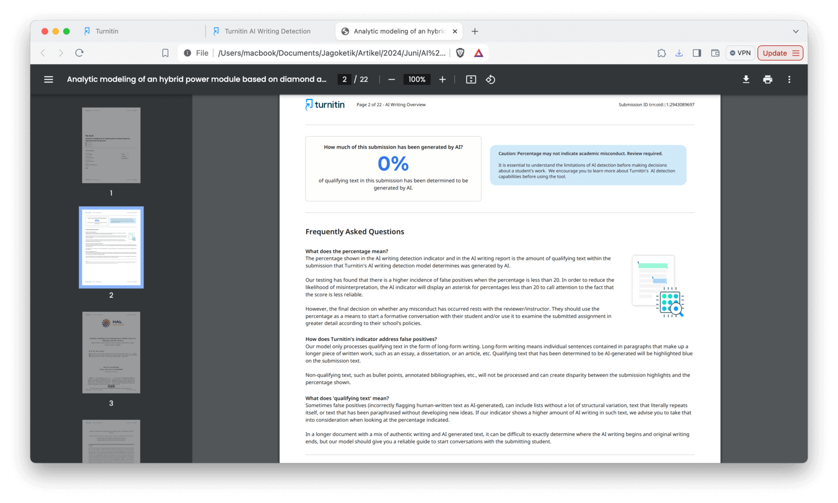The height and width of the screenshot is (503, 838).
Task: Open the downloads list
Action: pyautogui.click(x=679, y=52)
